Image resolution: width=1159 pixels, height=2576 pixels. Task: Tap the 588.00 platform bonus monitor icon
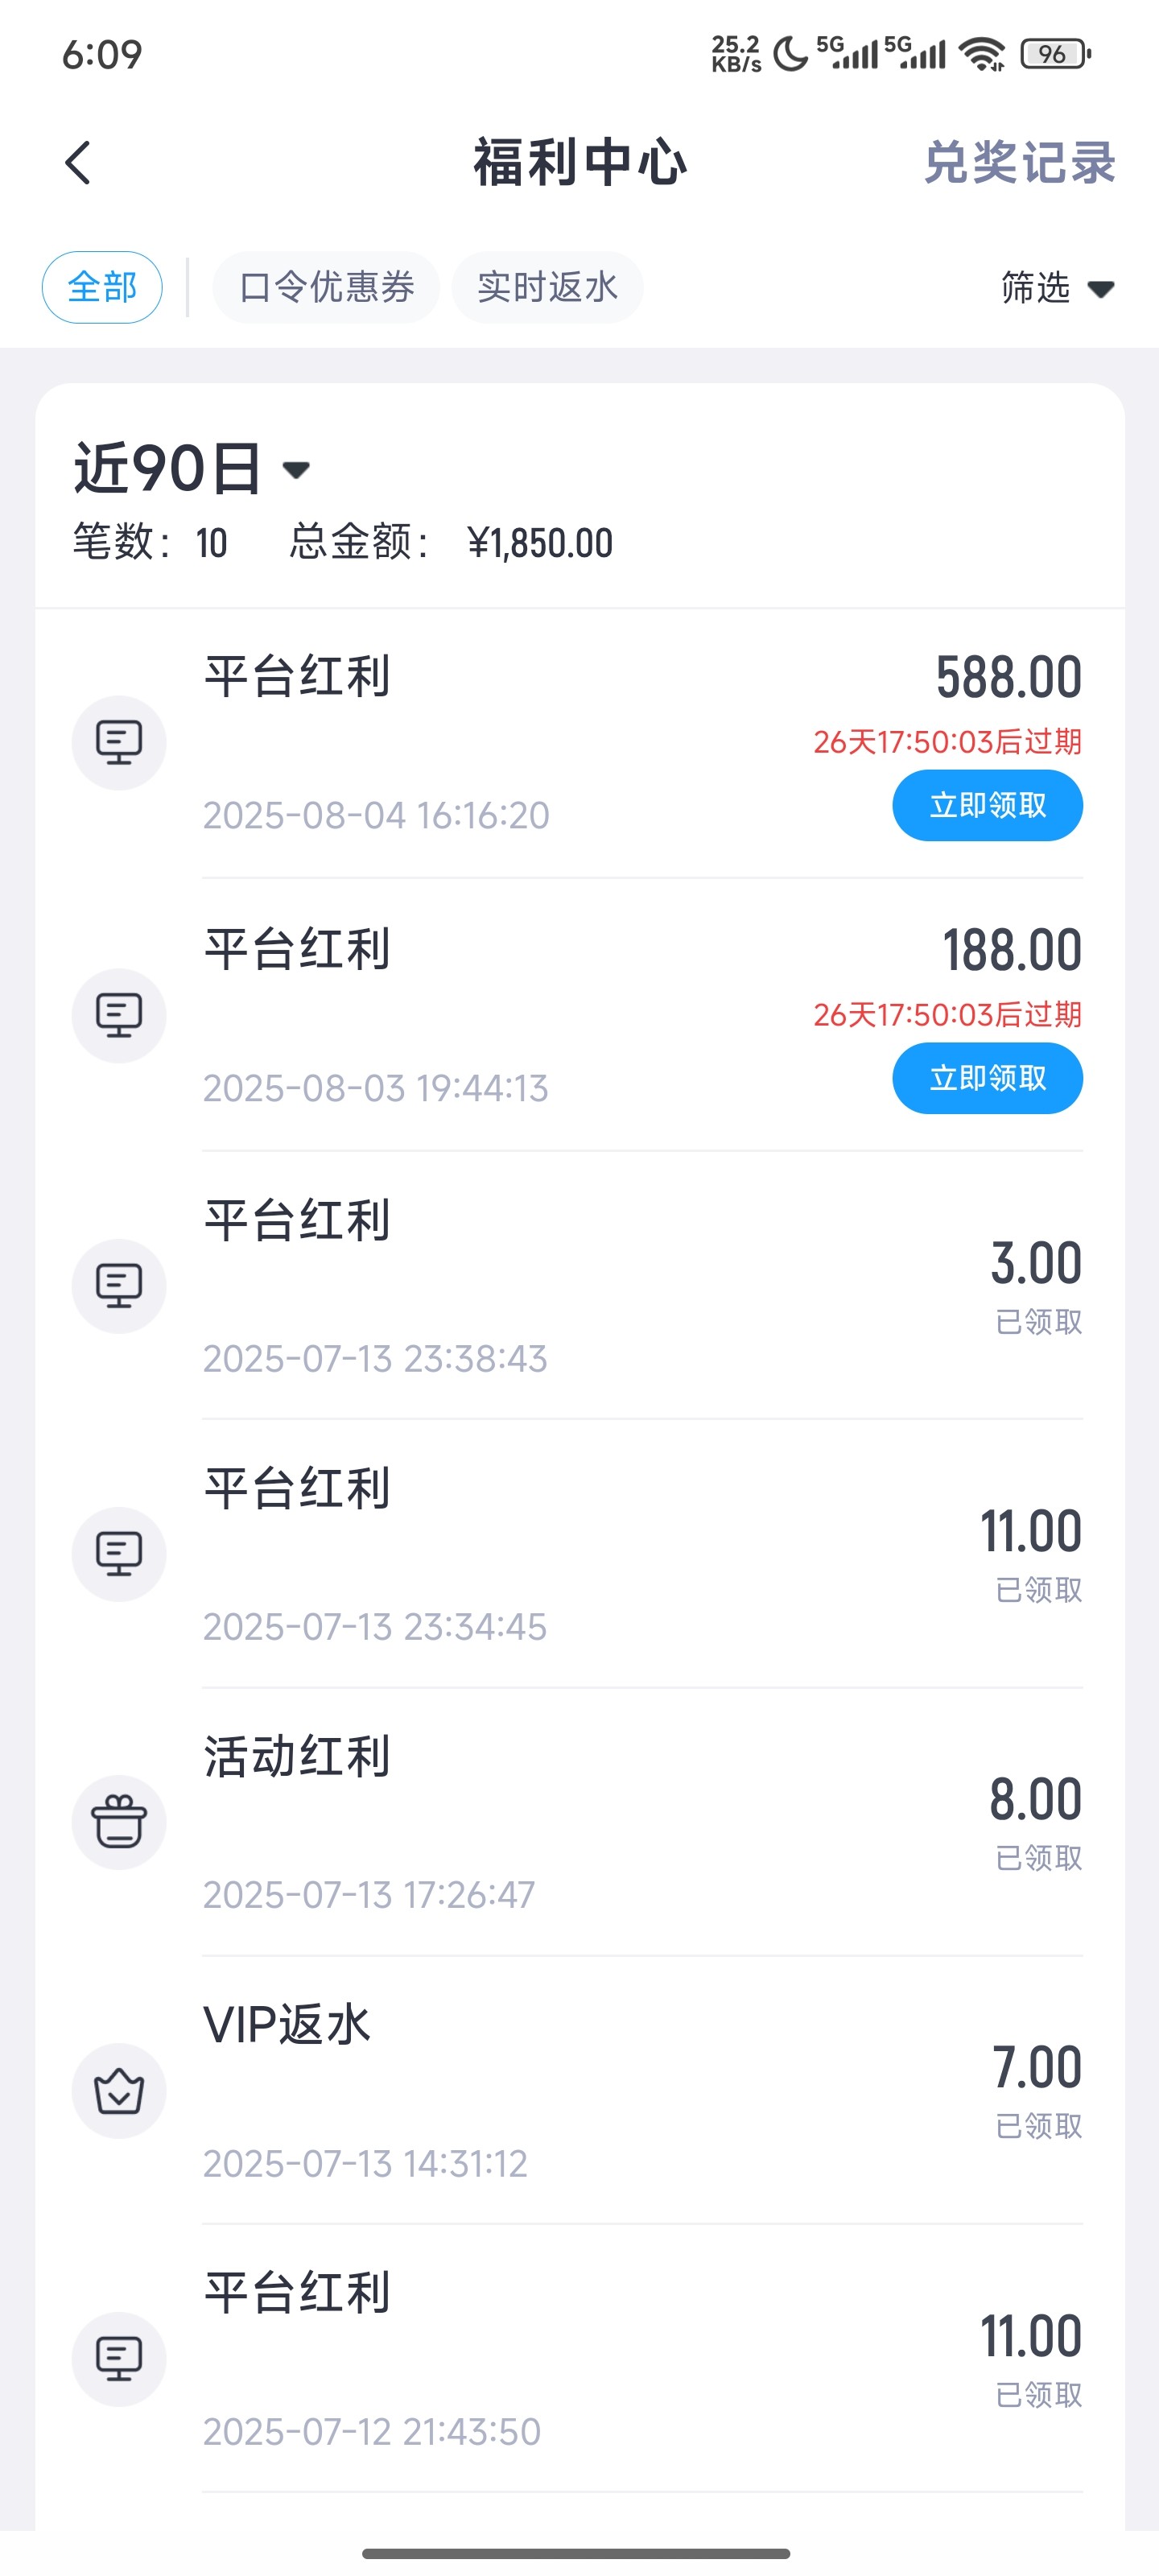tap(119, 743)
